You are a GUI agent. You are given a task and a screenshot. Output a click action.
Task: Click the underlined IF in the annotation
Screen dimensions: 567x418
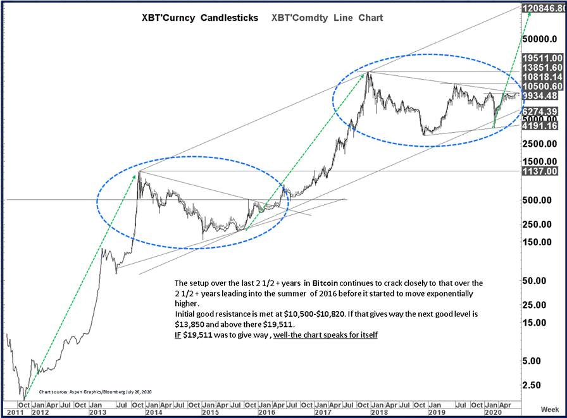click(x=178, y=335)
